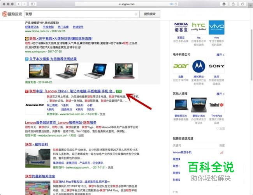The image size is (253, 195).
Task: Open the HTC brand logo
Action: coord(199,27)
